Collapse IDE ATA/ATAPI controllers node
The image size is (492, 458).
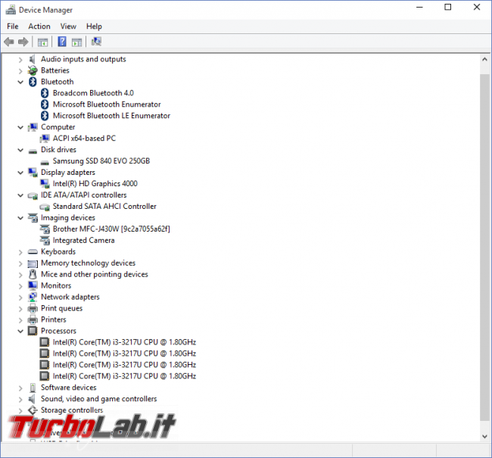20,195
